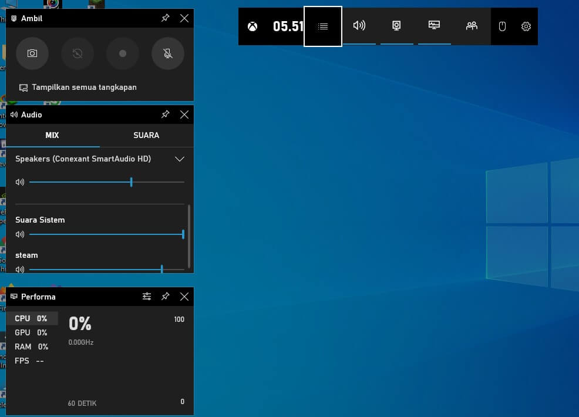Open Game Bar settings gear
This screenshot has width=579, height=417.
point(526,26)
